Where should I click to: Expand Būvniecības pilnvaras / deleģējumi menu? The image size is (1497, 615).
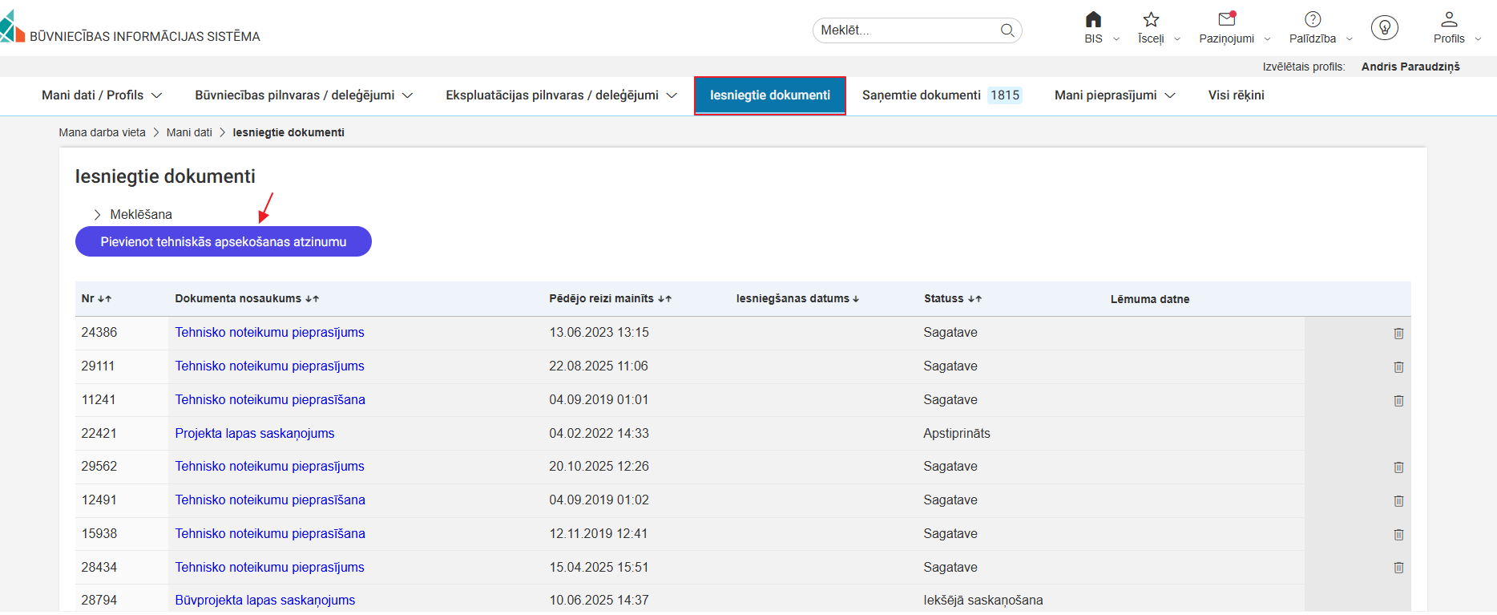[x=303, y=95]
